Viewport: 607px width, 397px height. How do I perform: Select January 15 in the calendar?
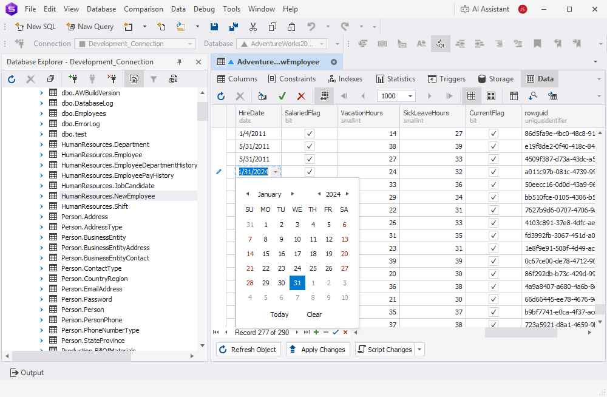click(266, 254)
